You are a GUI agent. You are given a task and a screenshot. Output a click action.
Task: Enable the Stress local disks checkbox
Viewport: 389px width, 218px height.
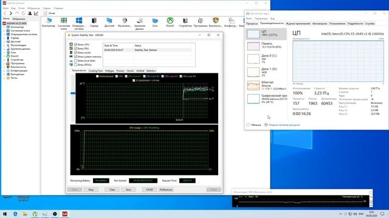(x=75, y=61)
